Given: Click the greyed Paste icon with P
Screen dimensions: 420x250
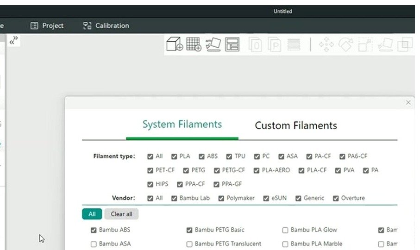Looking at the screenshot, I should [x=274, y=44].
